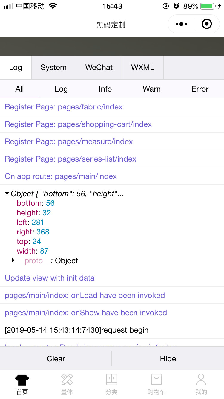Open the 我的 profile person icon
224x399 pixels.
[x=201, y=380]
